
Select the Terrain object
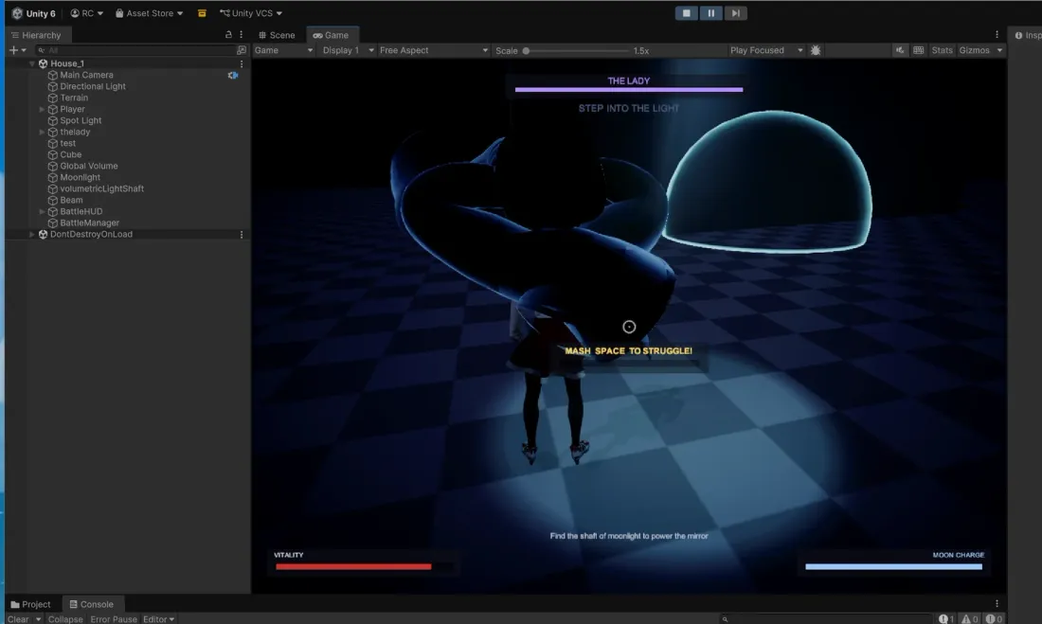click(74, 98)
